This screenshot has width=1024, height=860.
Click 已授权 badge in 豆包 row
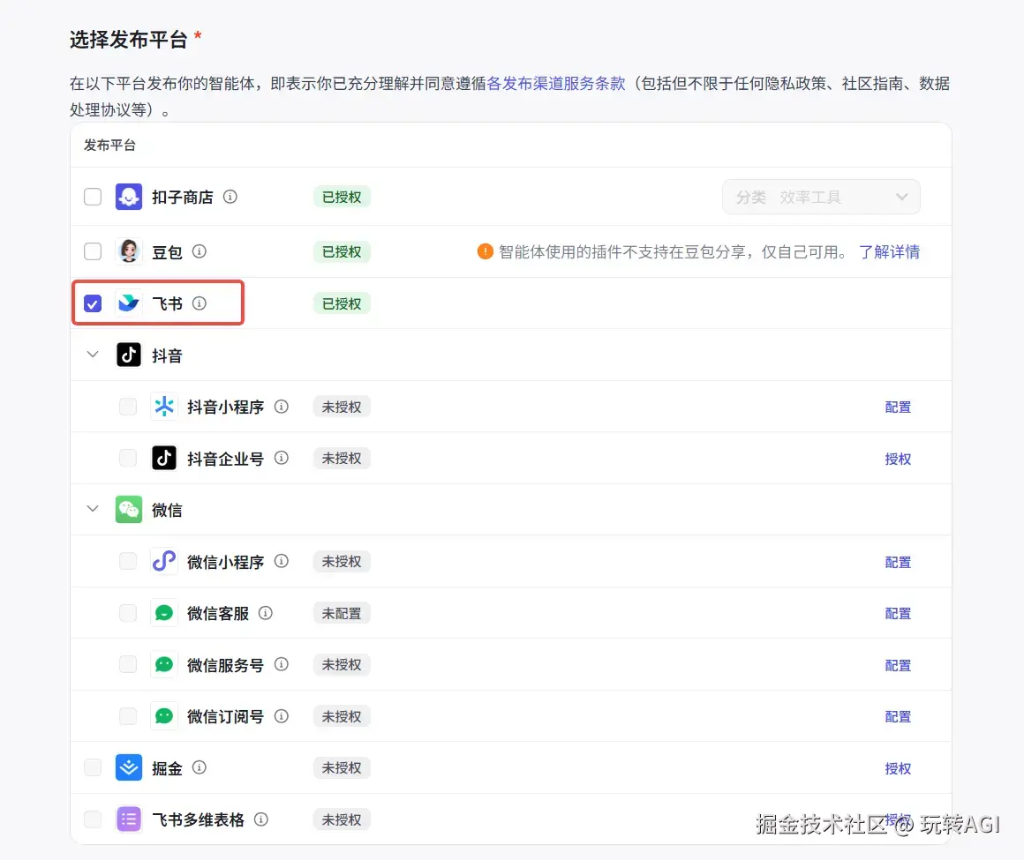click(342, 252)
